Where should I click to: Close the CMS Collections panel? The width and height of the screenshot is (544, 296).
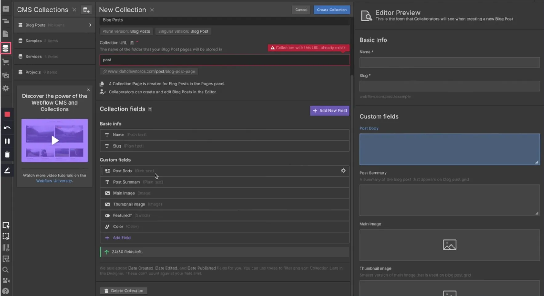tap(74, 10)
